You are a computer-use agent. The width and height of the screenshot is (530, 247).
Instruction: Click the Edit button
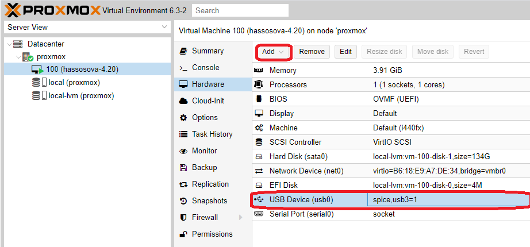coord(346,52)
